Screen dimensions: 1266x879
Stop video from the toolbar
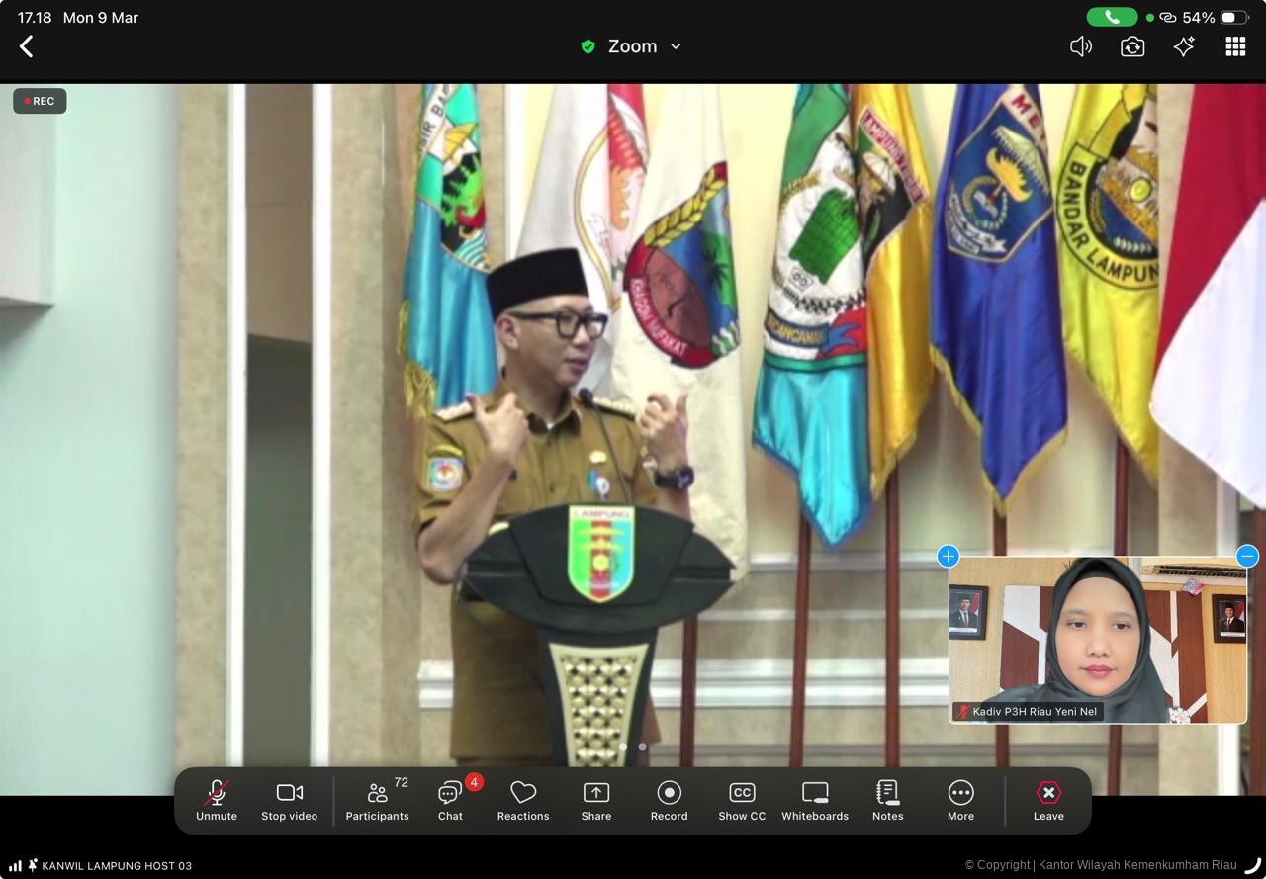[289, 800]
